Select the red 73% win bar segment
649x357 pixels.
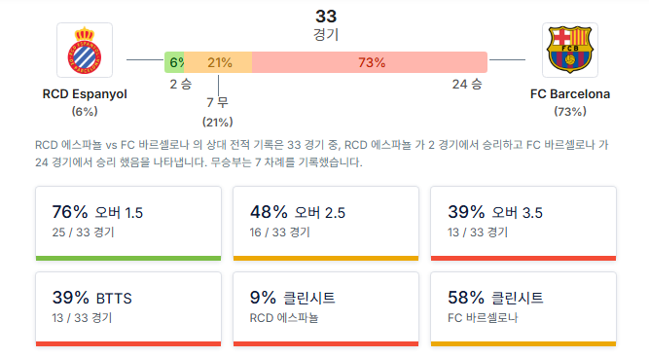(x=370, y=62)
